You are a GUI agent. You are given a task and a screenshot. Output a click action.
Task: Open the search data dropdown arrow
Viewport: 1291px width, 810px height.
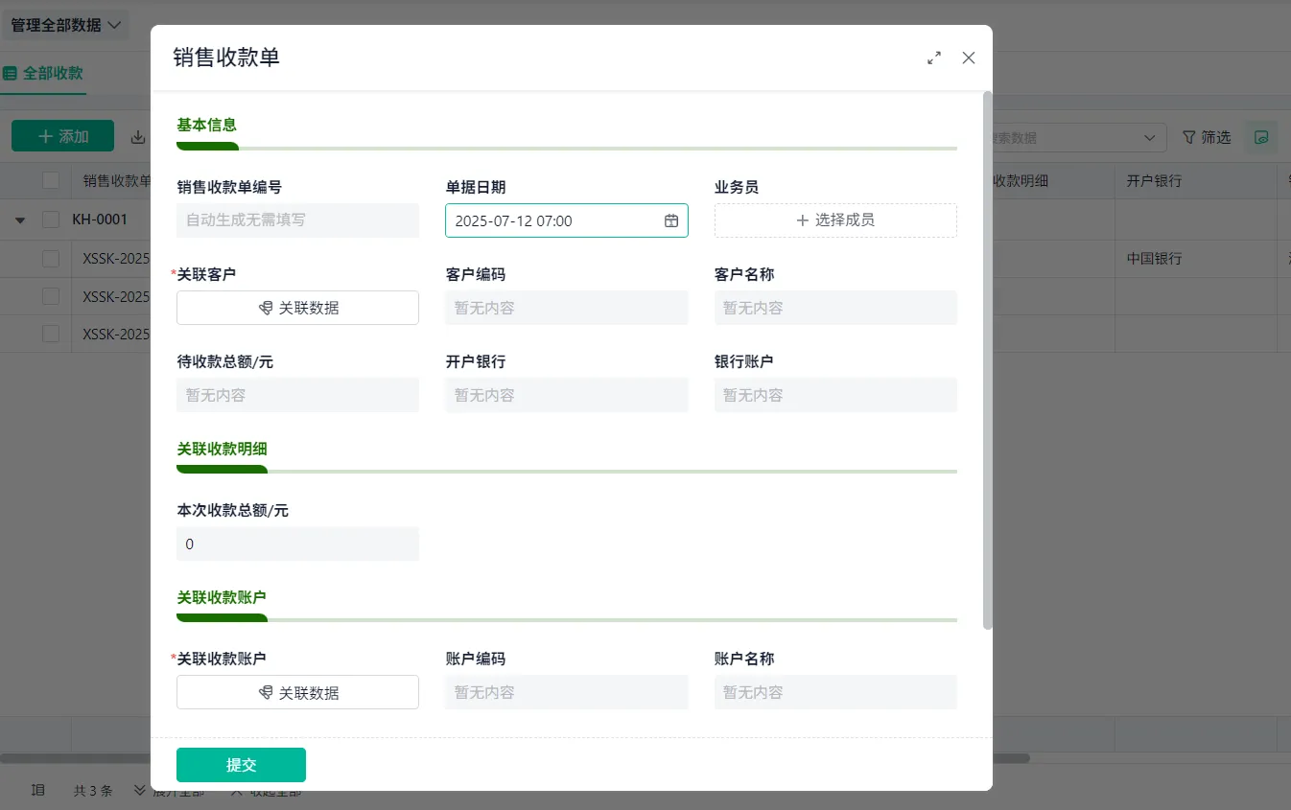click(1150, 138)
